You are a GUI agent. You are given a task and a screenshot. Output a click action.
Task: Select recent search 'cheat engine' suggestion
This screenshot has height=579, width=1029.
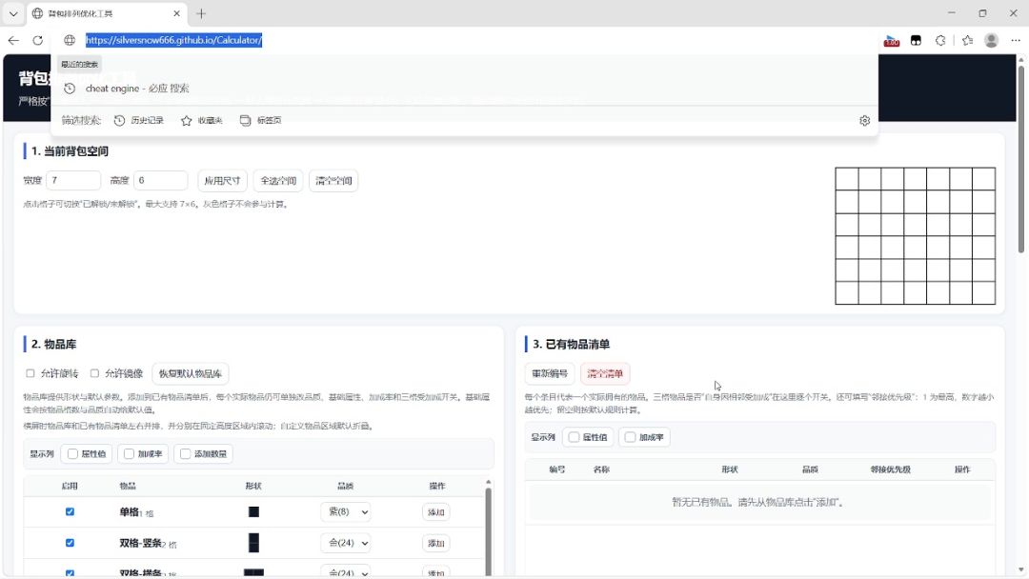pos(465,89)
